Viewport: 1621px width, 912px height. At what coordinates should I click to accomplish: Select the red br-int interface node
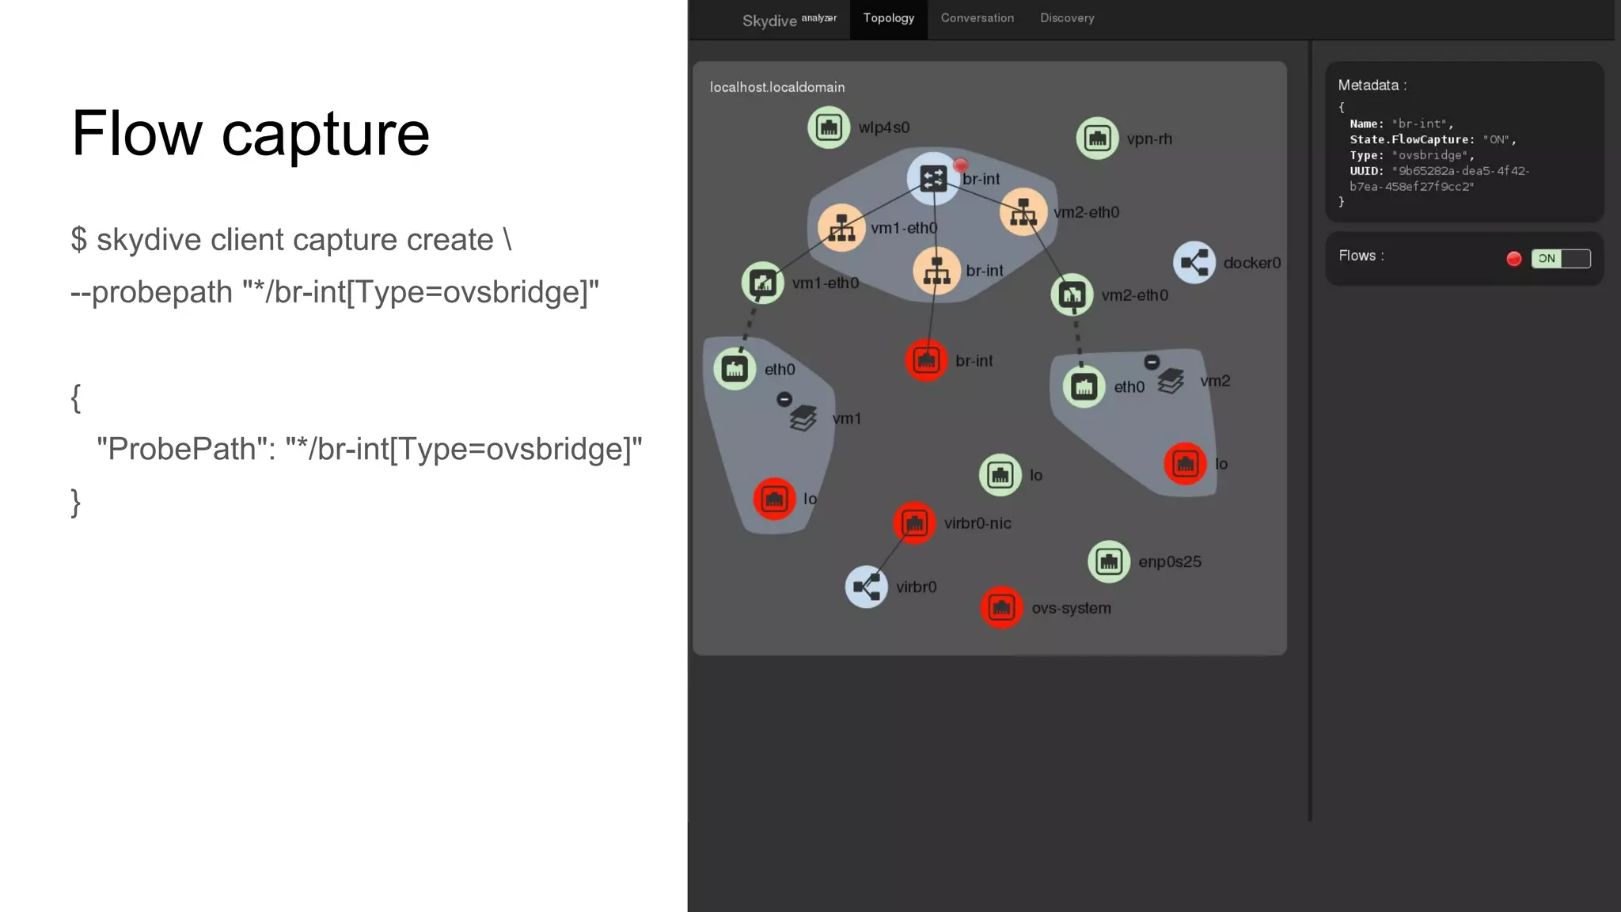926,361
